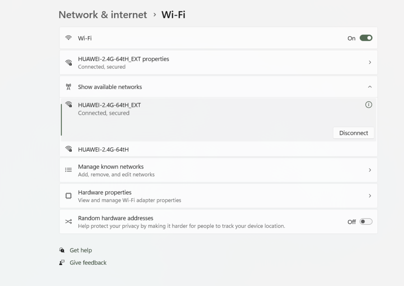Click the shuffle icon beside Random hardware addresses
The width and height of the screenshot is (404, 286).
tap(69, 222)
